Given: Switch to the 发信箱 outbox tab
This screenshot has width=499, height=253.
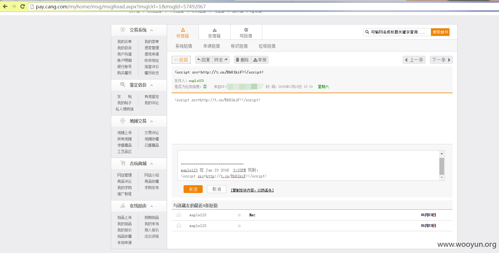Looking at the screenshot, I should 214,32.
